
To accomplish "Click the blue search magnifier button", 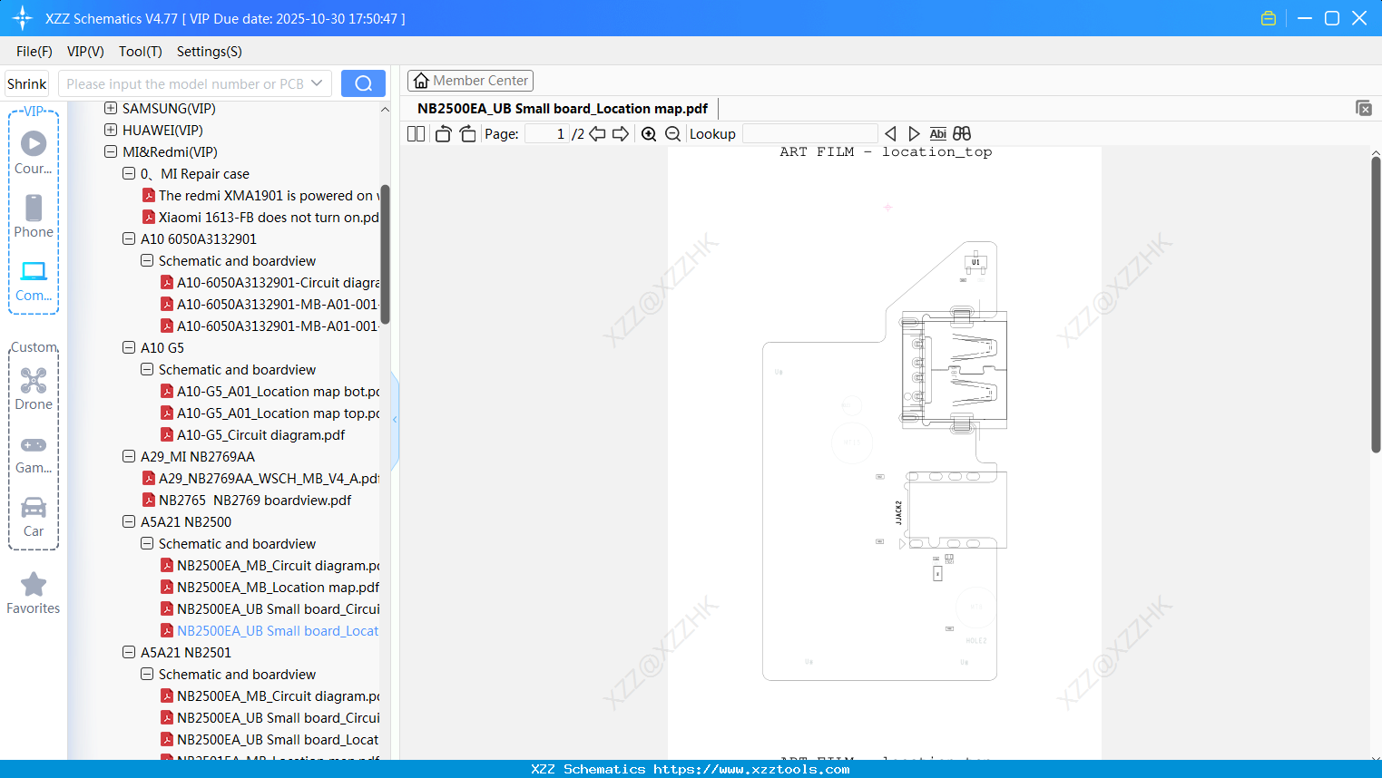I will 363,83.
